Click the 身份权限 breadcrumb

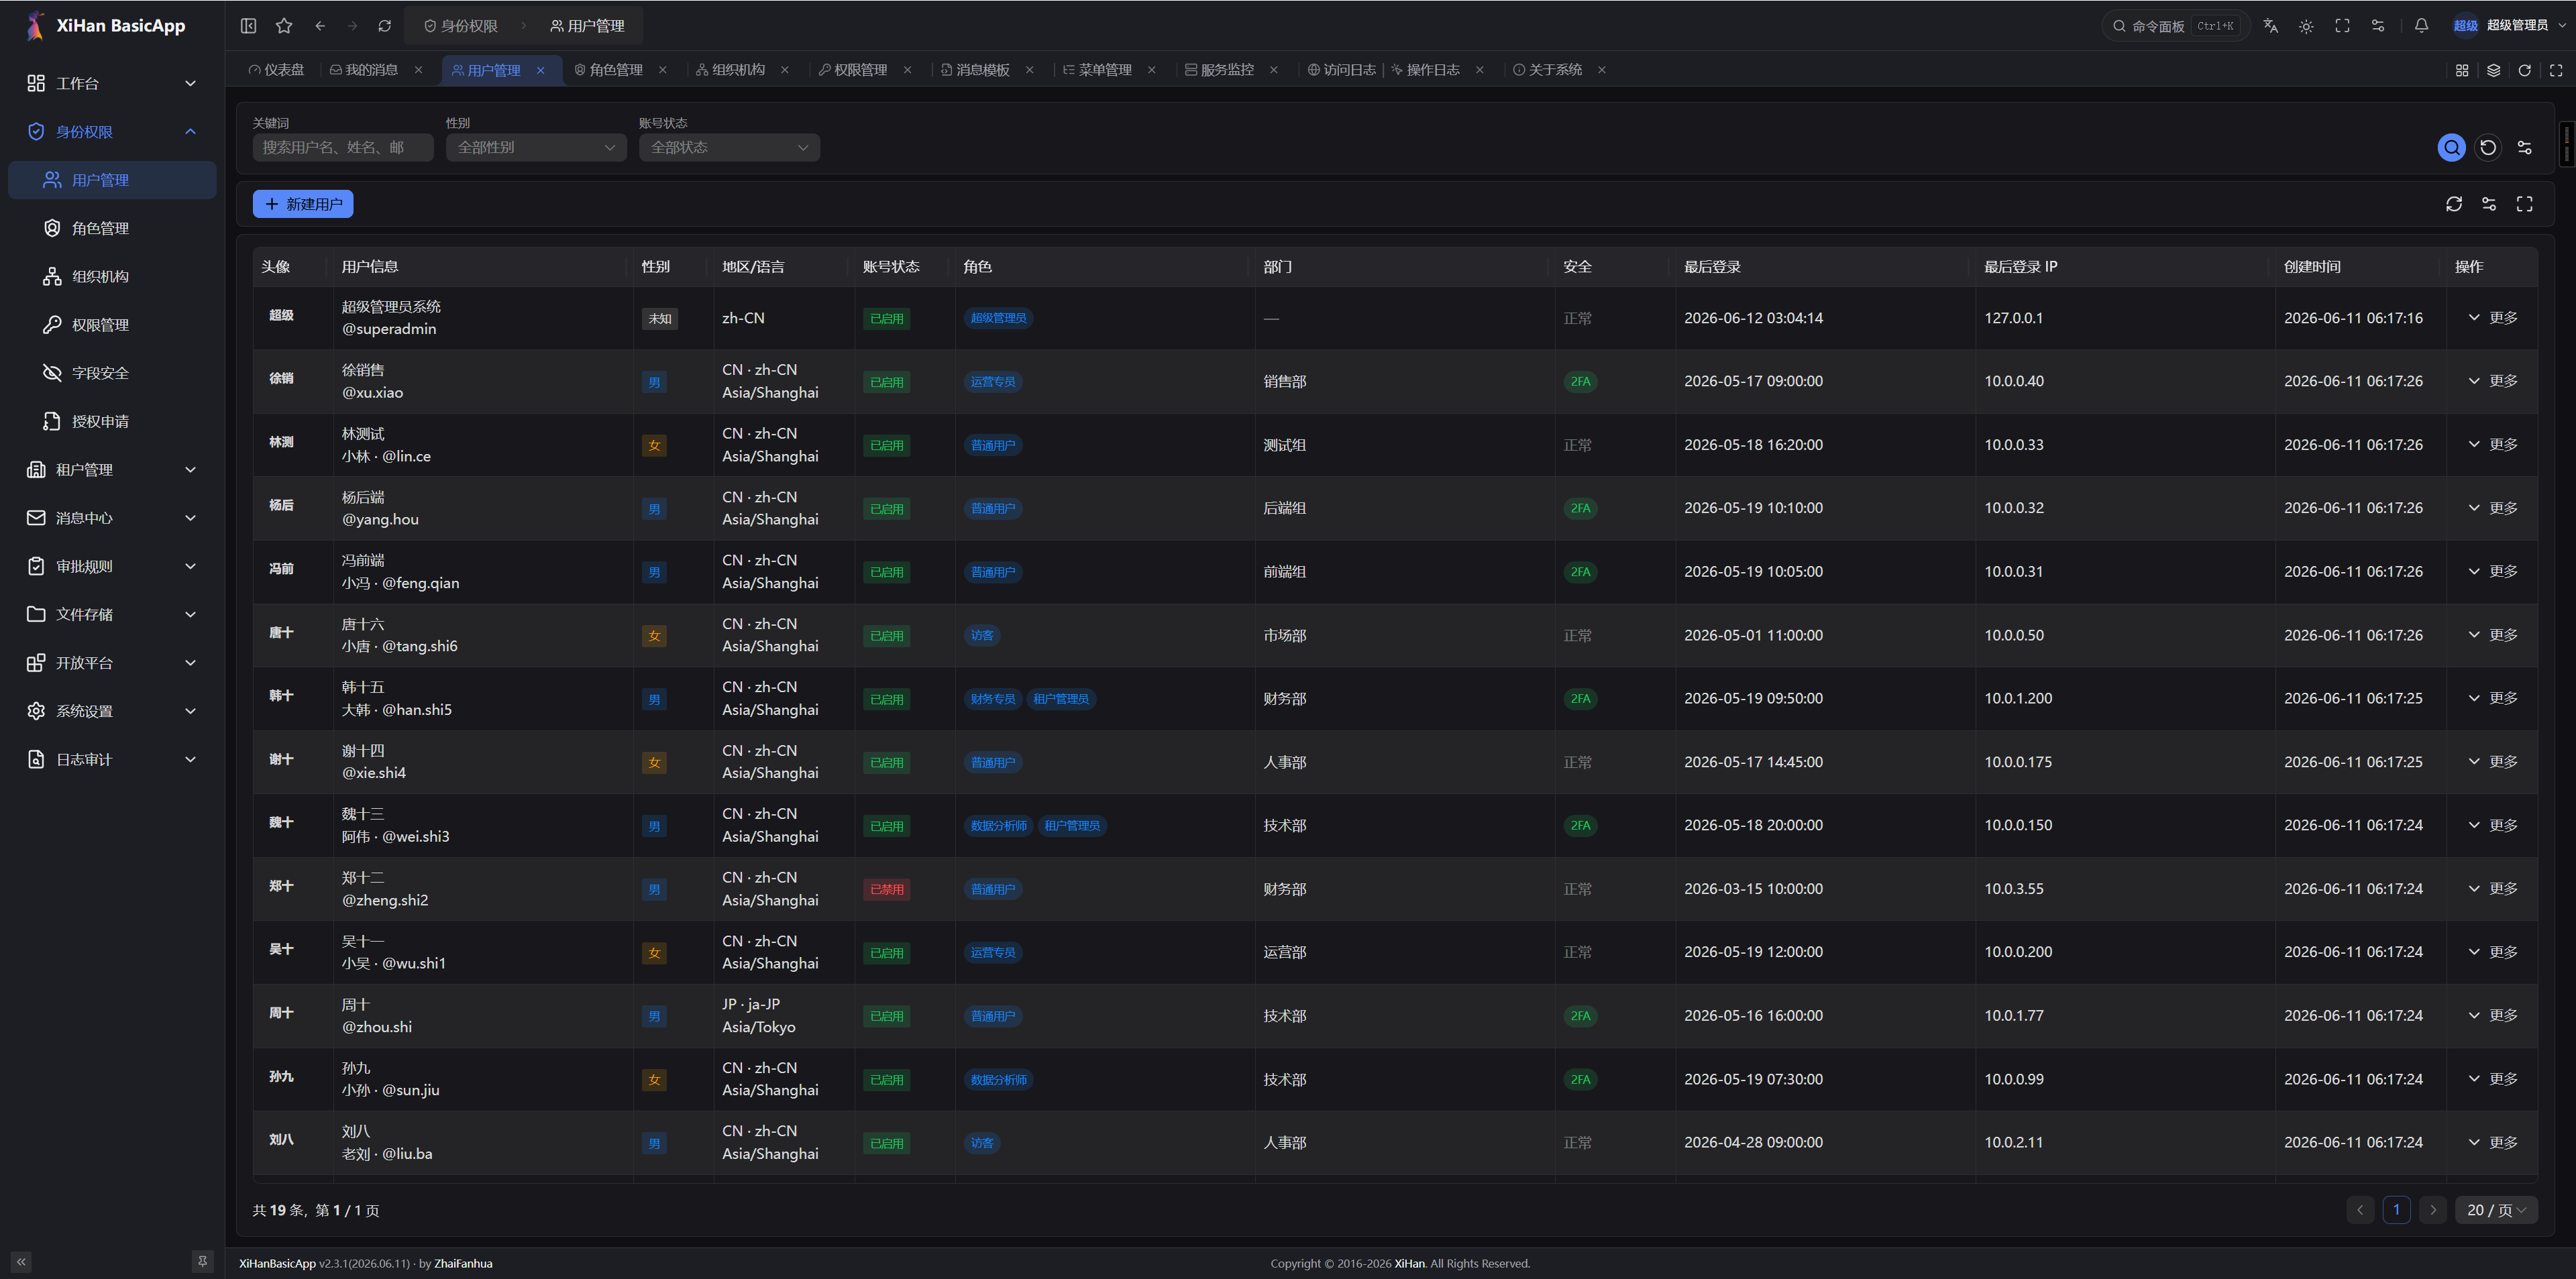tap(461, 26)
